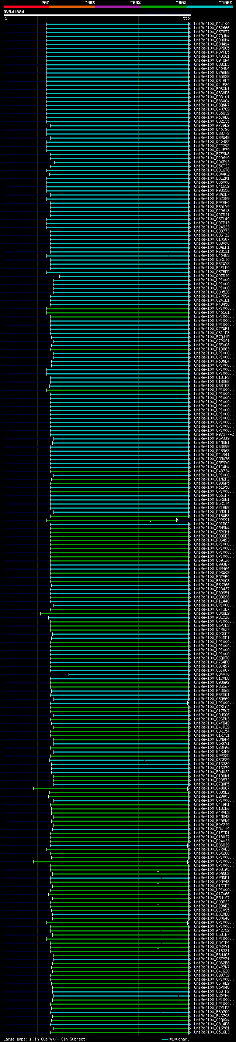Select the UniRef100_C3XQE9 label
Viewport: 236px width, 1042px height.
(212, 613)
